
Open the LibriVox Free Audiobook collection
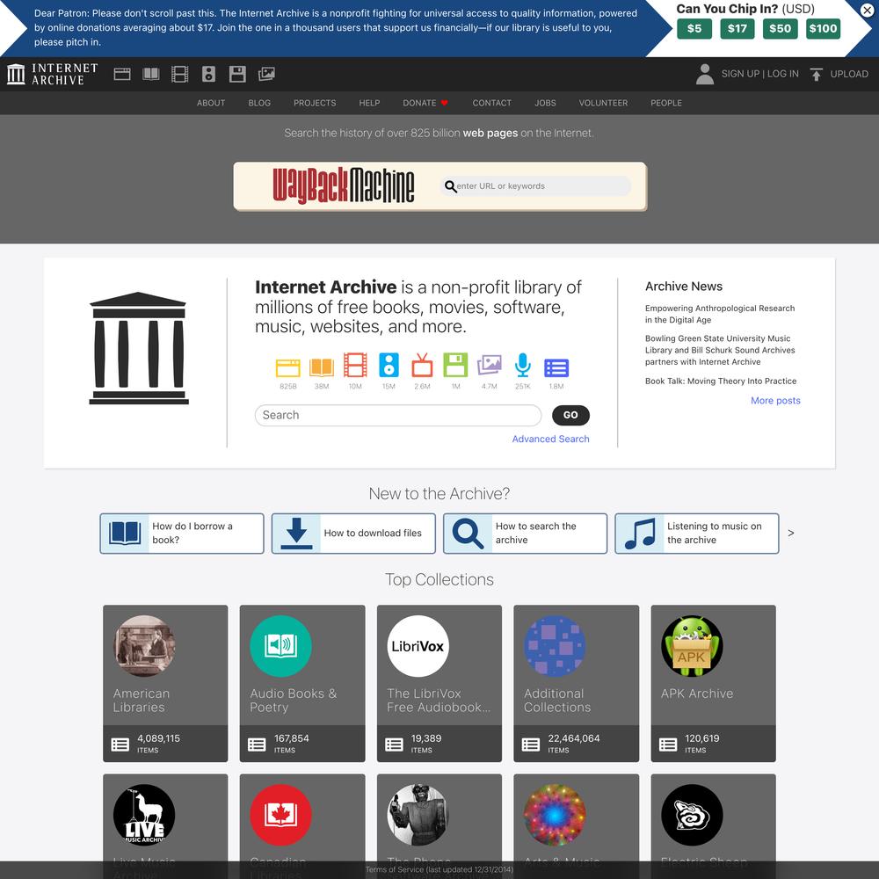439,683
